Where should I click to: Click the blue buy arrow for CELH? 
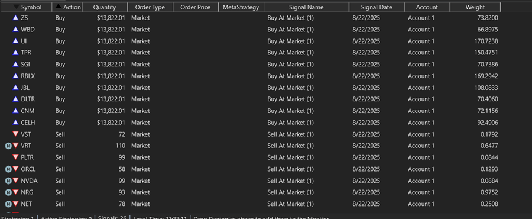tap(15, 123)
